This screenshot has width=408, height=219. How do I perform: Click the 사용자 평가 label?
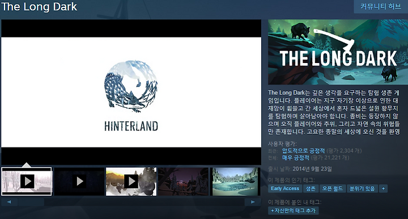(x=282, y=144)
